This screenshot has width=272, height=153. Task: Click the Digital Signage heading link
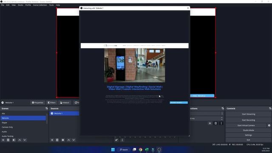click(135, 88)
